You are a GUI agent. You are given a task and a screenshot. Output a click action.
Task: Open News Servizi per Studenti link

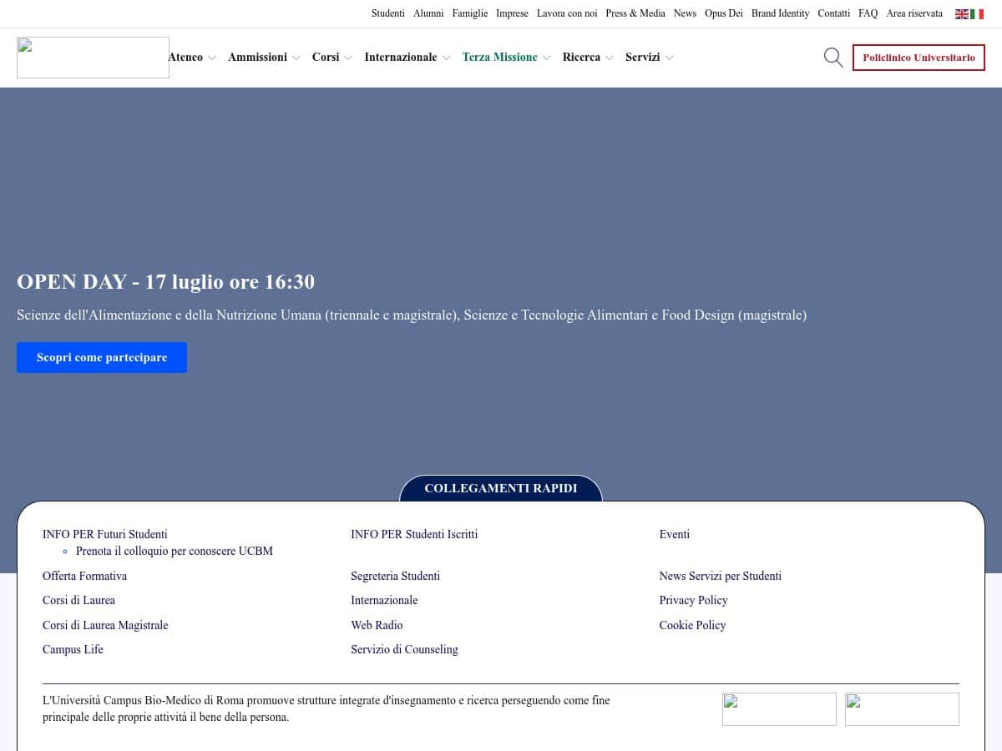721,576
